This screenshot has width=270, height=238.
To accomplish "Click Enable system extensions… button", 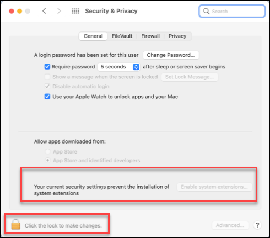I will 214,187.
